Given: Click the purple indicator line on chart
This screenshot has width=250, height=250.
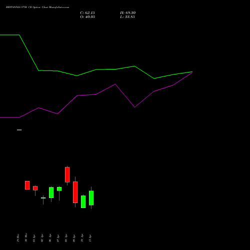Looking at the screenshot, I should click(96, 94).
